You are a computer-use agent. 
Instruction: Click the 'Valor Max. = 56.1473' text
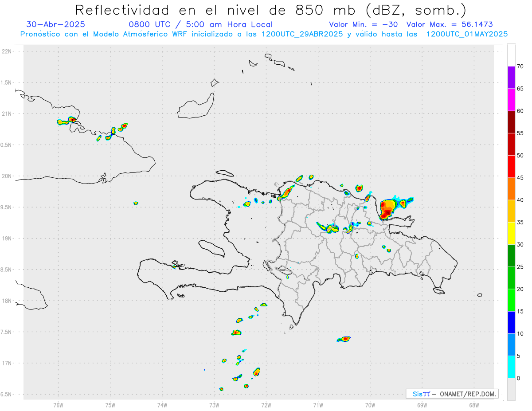[450, 24]
